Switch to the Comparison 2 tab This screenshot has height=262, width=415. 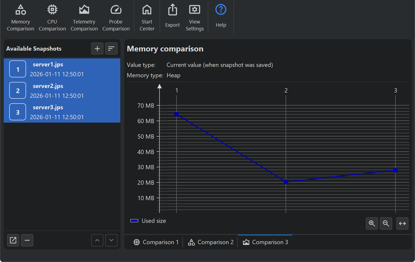(x=211, y=242)
